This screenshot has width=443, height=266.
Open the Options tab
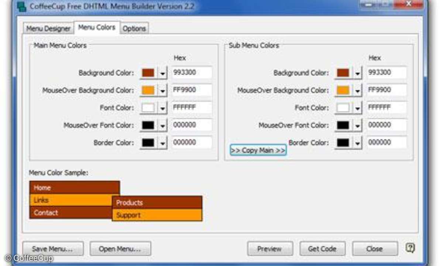click(134, 28)
